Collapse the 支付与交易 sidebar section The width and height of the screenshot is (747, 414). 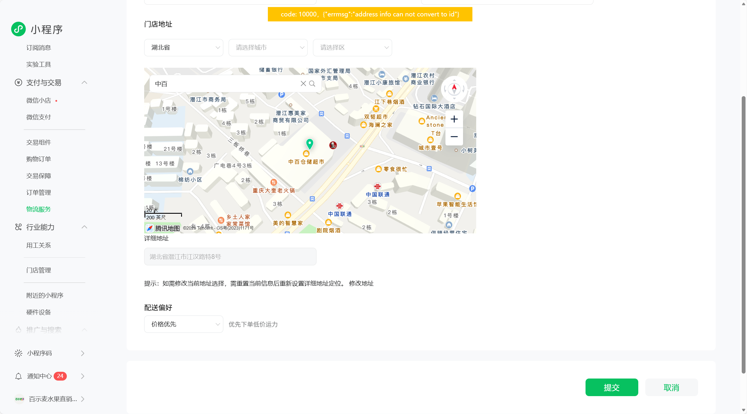pyautogui.click(x=84, y=83)
